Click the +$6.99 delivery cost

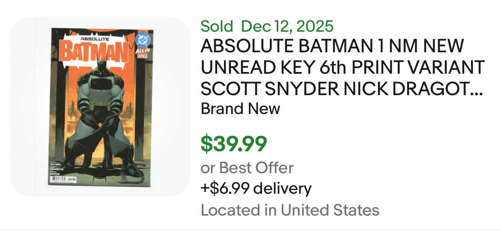click(x=256, y=188)
